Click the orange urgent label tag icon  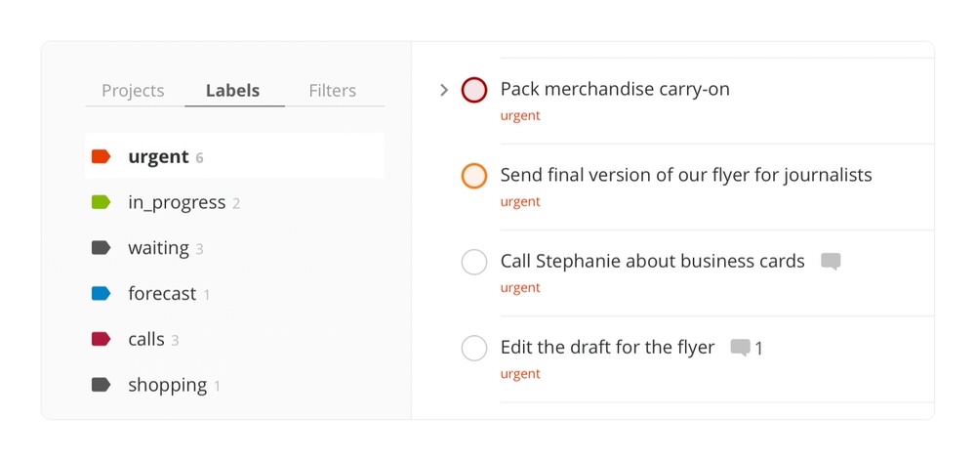point(101,156)
